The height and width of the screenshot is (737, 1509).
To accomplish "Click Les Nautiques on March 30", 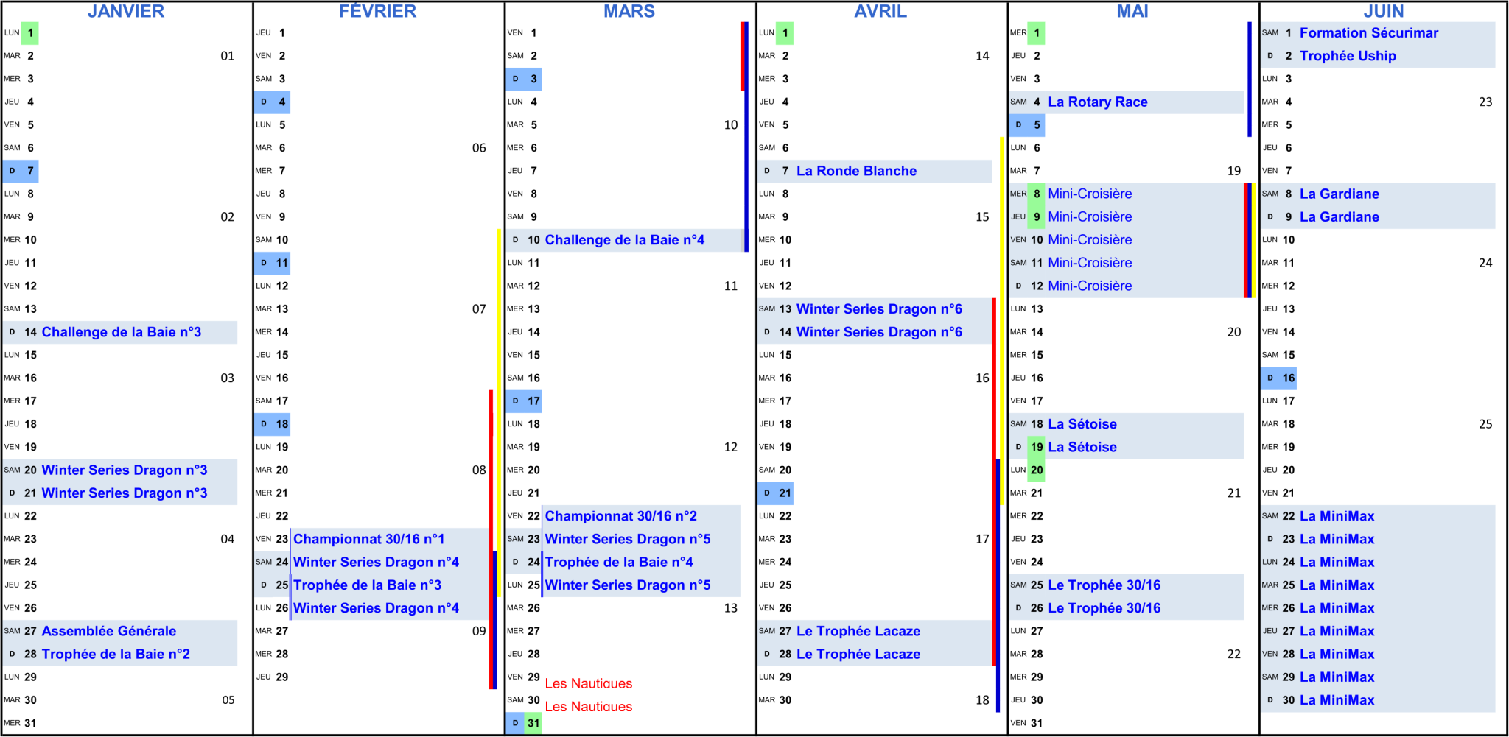I will coord(589,706).
